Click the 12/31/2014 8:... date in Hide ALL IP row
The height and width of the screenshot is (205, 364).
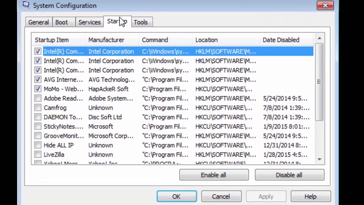(x=285, y=145)
